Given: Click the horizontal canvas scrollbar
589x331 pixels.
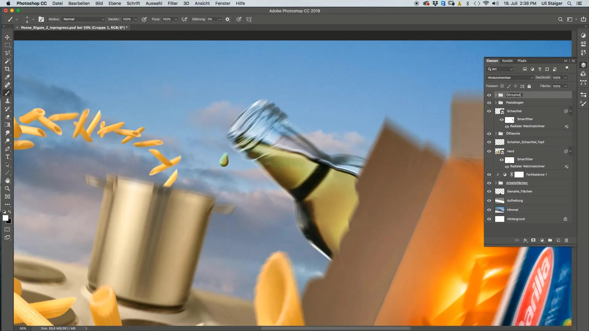Looking at the screenshot, I should point(336,328).
